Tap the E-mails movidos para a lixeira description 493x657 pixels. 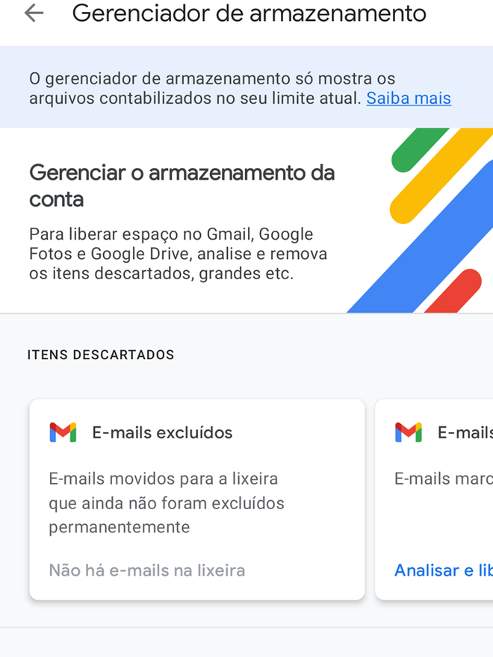[x=167, y=502]
